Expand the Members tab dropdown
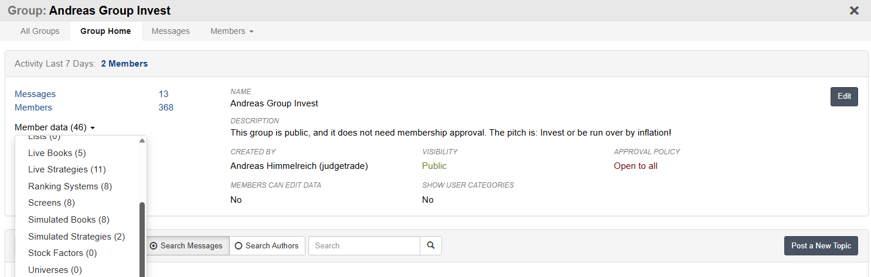 232,31
